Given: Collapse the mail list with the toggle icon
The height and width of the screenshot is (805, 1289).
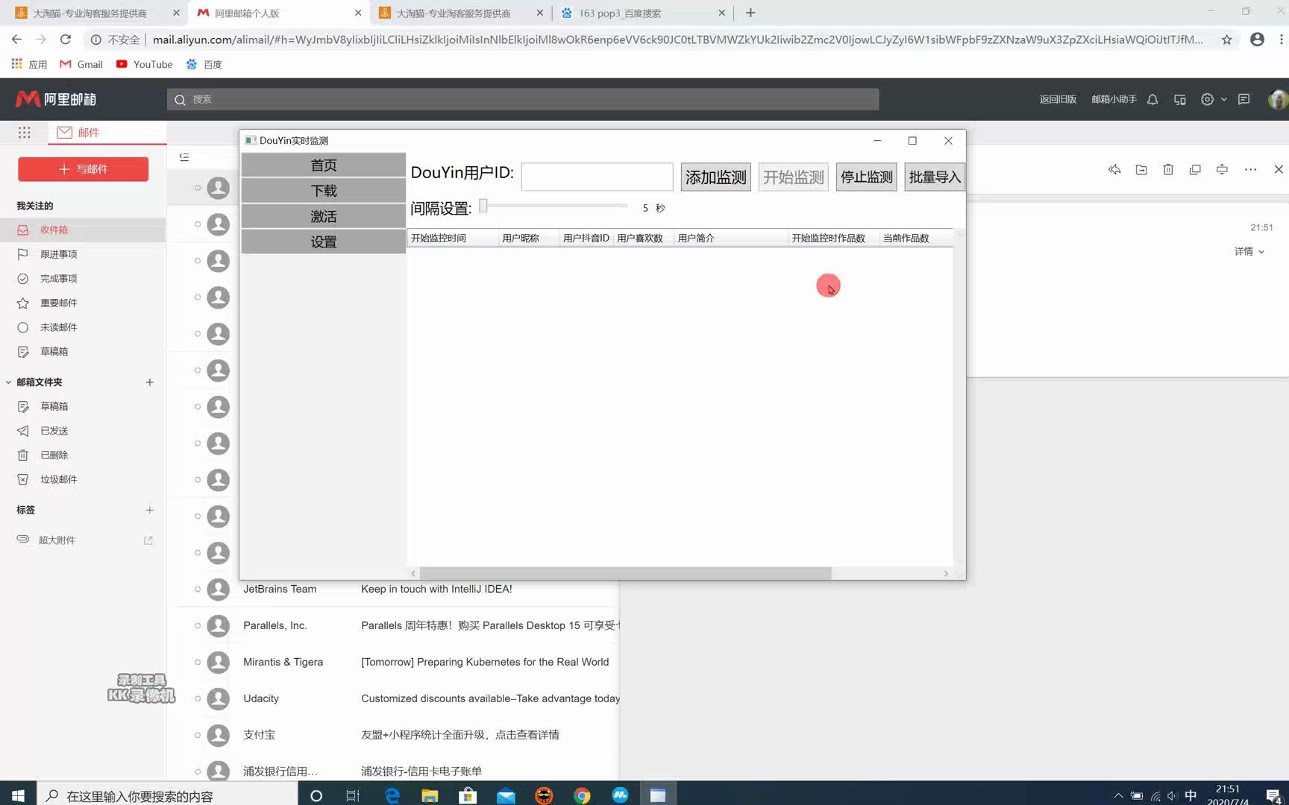Looking at the screenshot, I should pos(184,157).
